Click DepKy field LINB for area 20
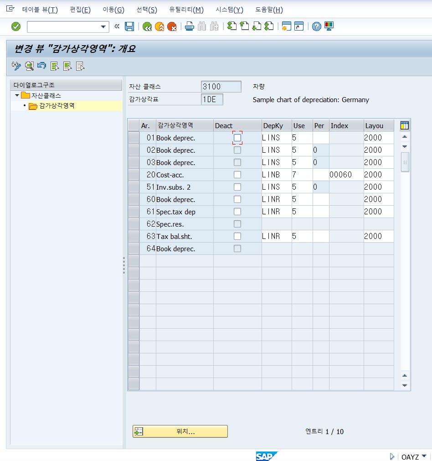Viewport: 432px width, 461px height. [277, 175]
